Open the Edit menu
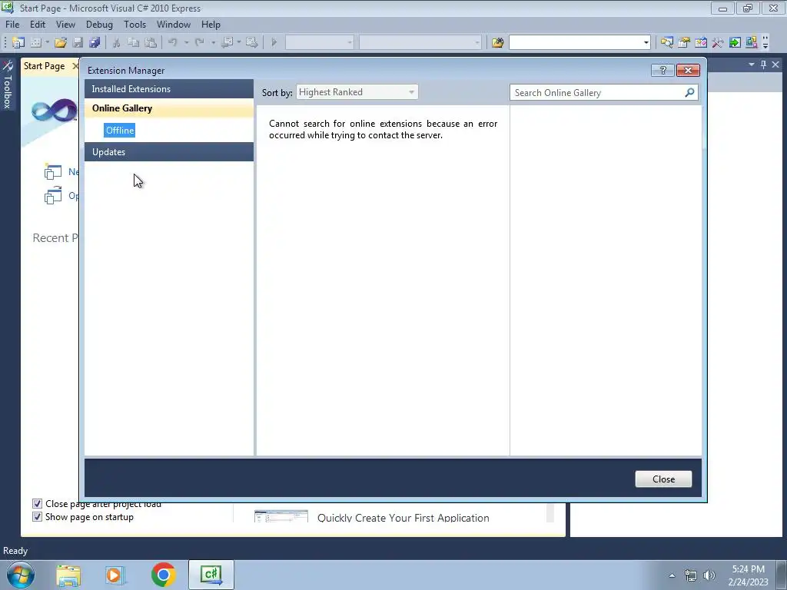The height and width of the screenshot is (590, 787). tap(38, 25)
